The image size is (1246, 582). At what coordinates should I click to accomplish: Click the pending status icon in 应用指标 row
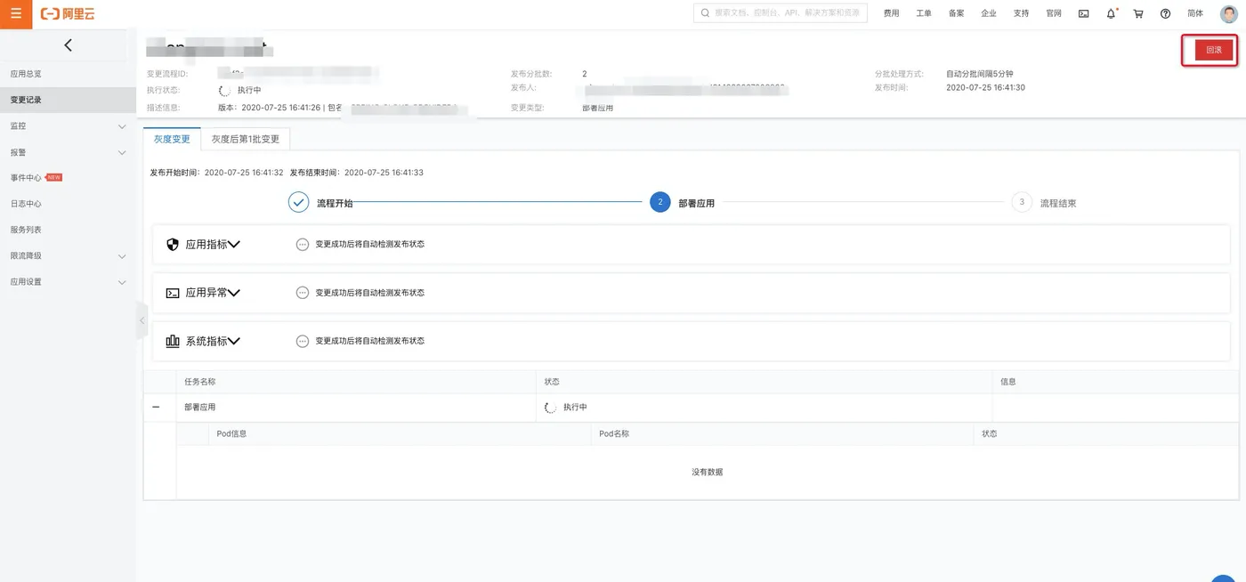[303, 244]
